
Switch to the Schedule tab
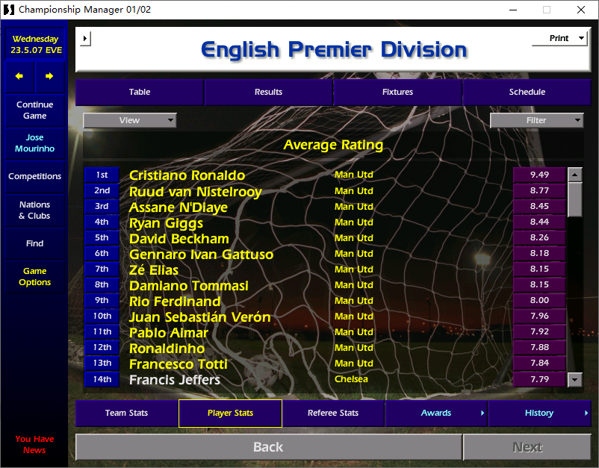click(x=527, y=92)
